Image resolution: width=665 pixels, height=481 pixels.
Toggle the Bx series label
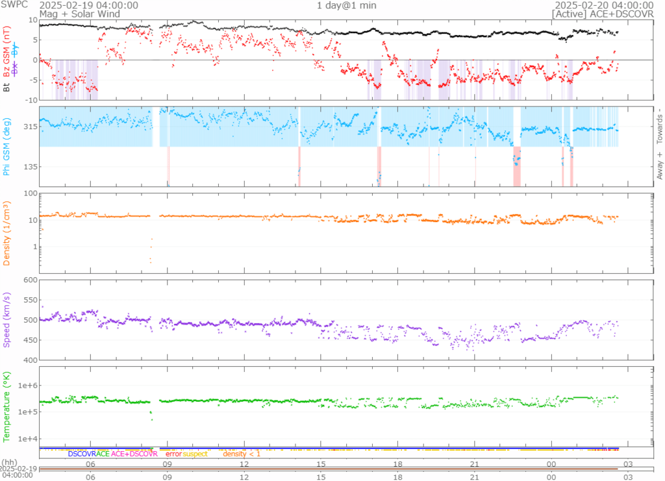pyautogui.click(x=16, y=68)
